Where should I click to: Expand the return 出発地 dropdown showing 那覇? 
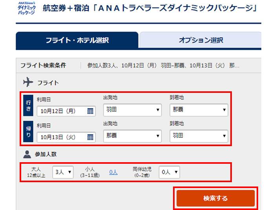click(132, 136)
